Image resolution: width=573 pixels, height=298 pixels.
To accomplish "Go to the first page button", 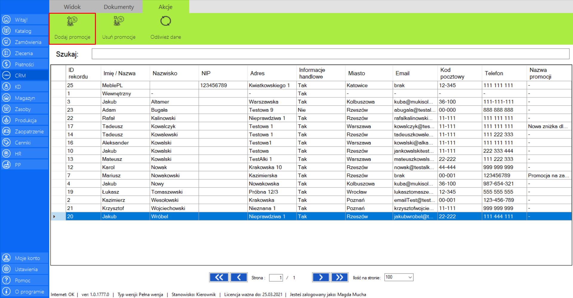I will (x=219, y=277).
